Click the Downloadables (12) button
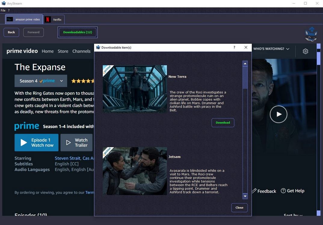Image resolution: width=323 pixels, height=225 pixels. (x=78, y=32)
